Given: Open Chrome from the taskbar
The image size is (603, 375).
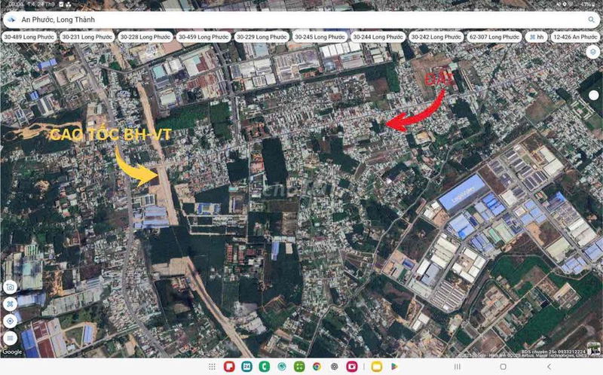Looking at the screenshot, I should [317, 366].
